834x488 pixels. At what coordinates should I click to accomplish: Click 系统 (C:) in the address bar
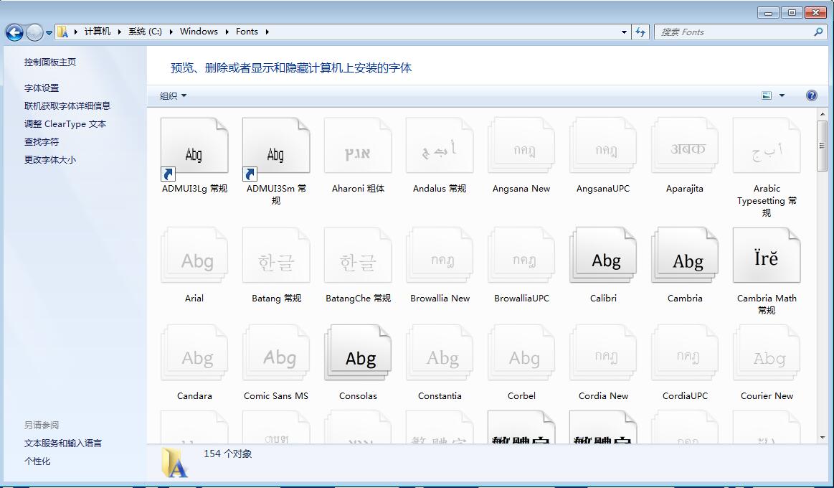click(x=145, y=32)
